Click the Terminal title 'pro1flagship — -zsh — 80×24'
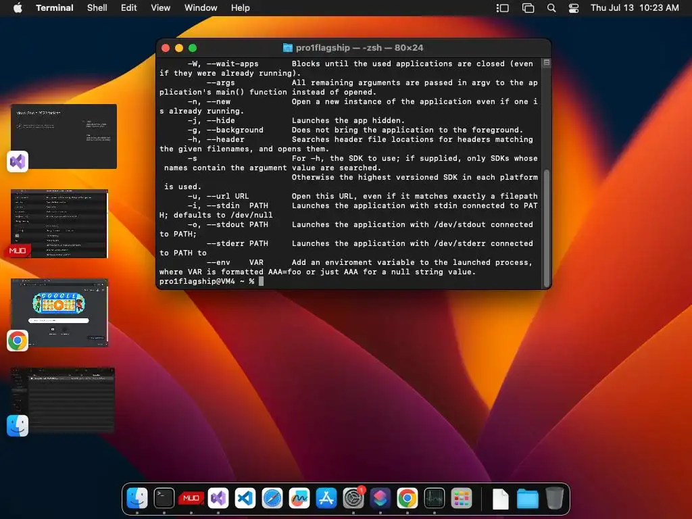This screenshot has width=692, height=519. coord(360,48)
